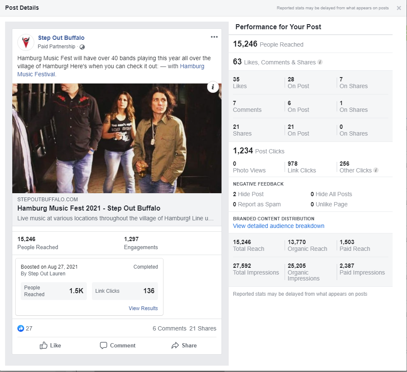
Task: Click the boost Link Clicks 136 box
Action: click(125, 291)
